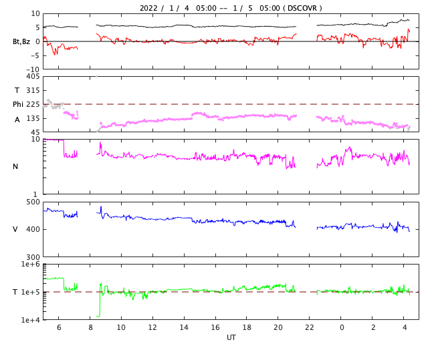Click the Bt,Bz axis label

(x=21, y=41)
